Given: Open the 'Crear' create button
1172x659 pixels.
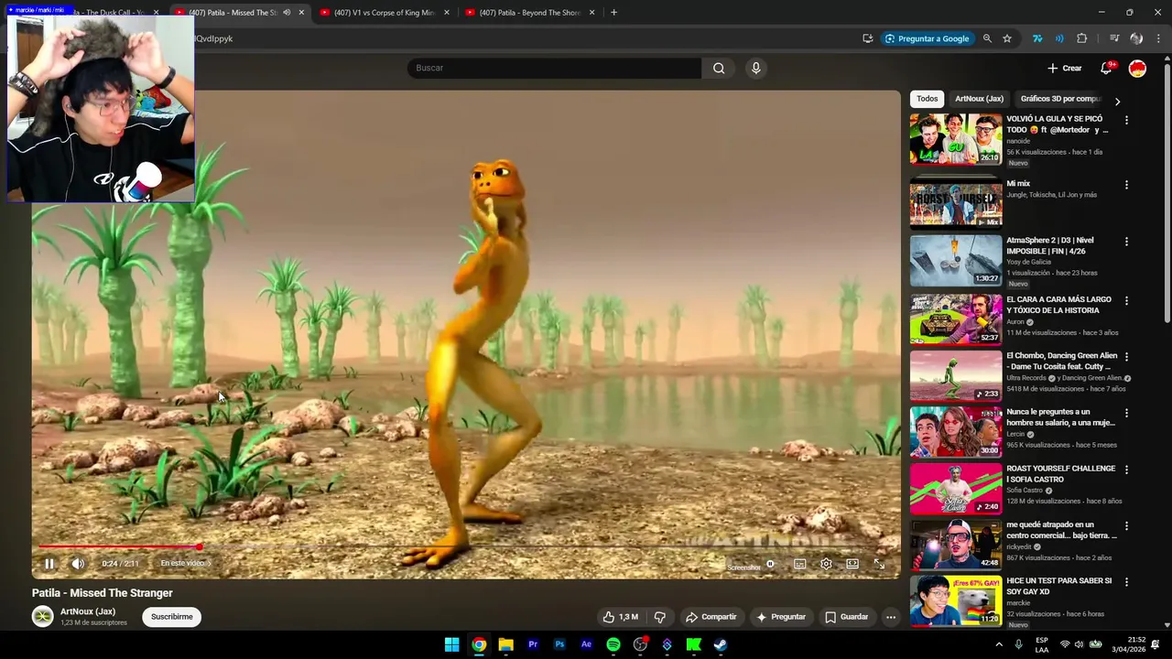Looking at the screenshot, I should point(1065,68).
